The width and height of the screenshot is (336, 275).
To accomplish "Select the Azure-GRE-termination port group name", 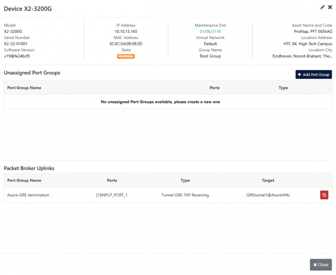I will point(28,195).
